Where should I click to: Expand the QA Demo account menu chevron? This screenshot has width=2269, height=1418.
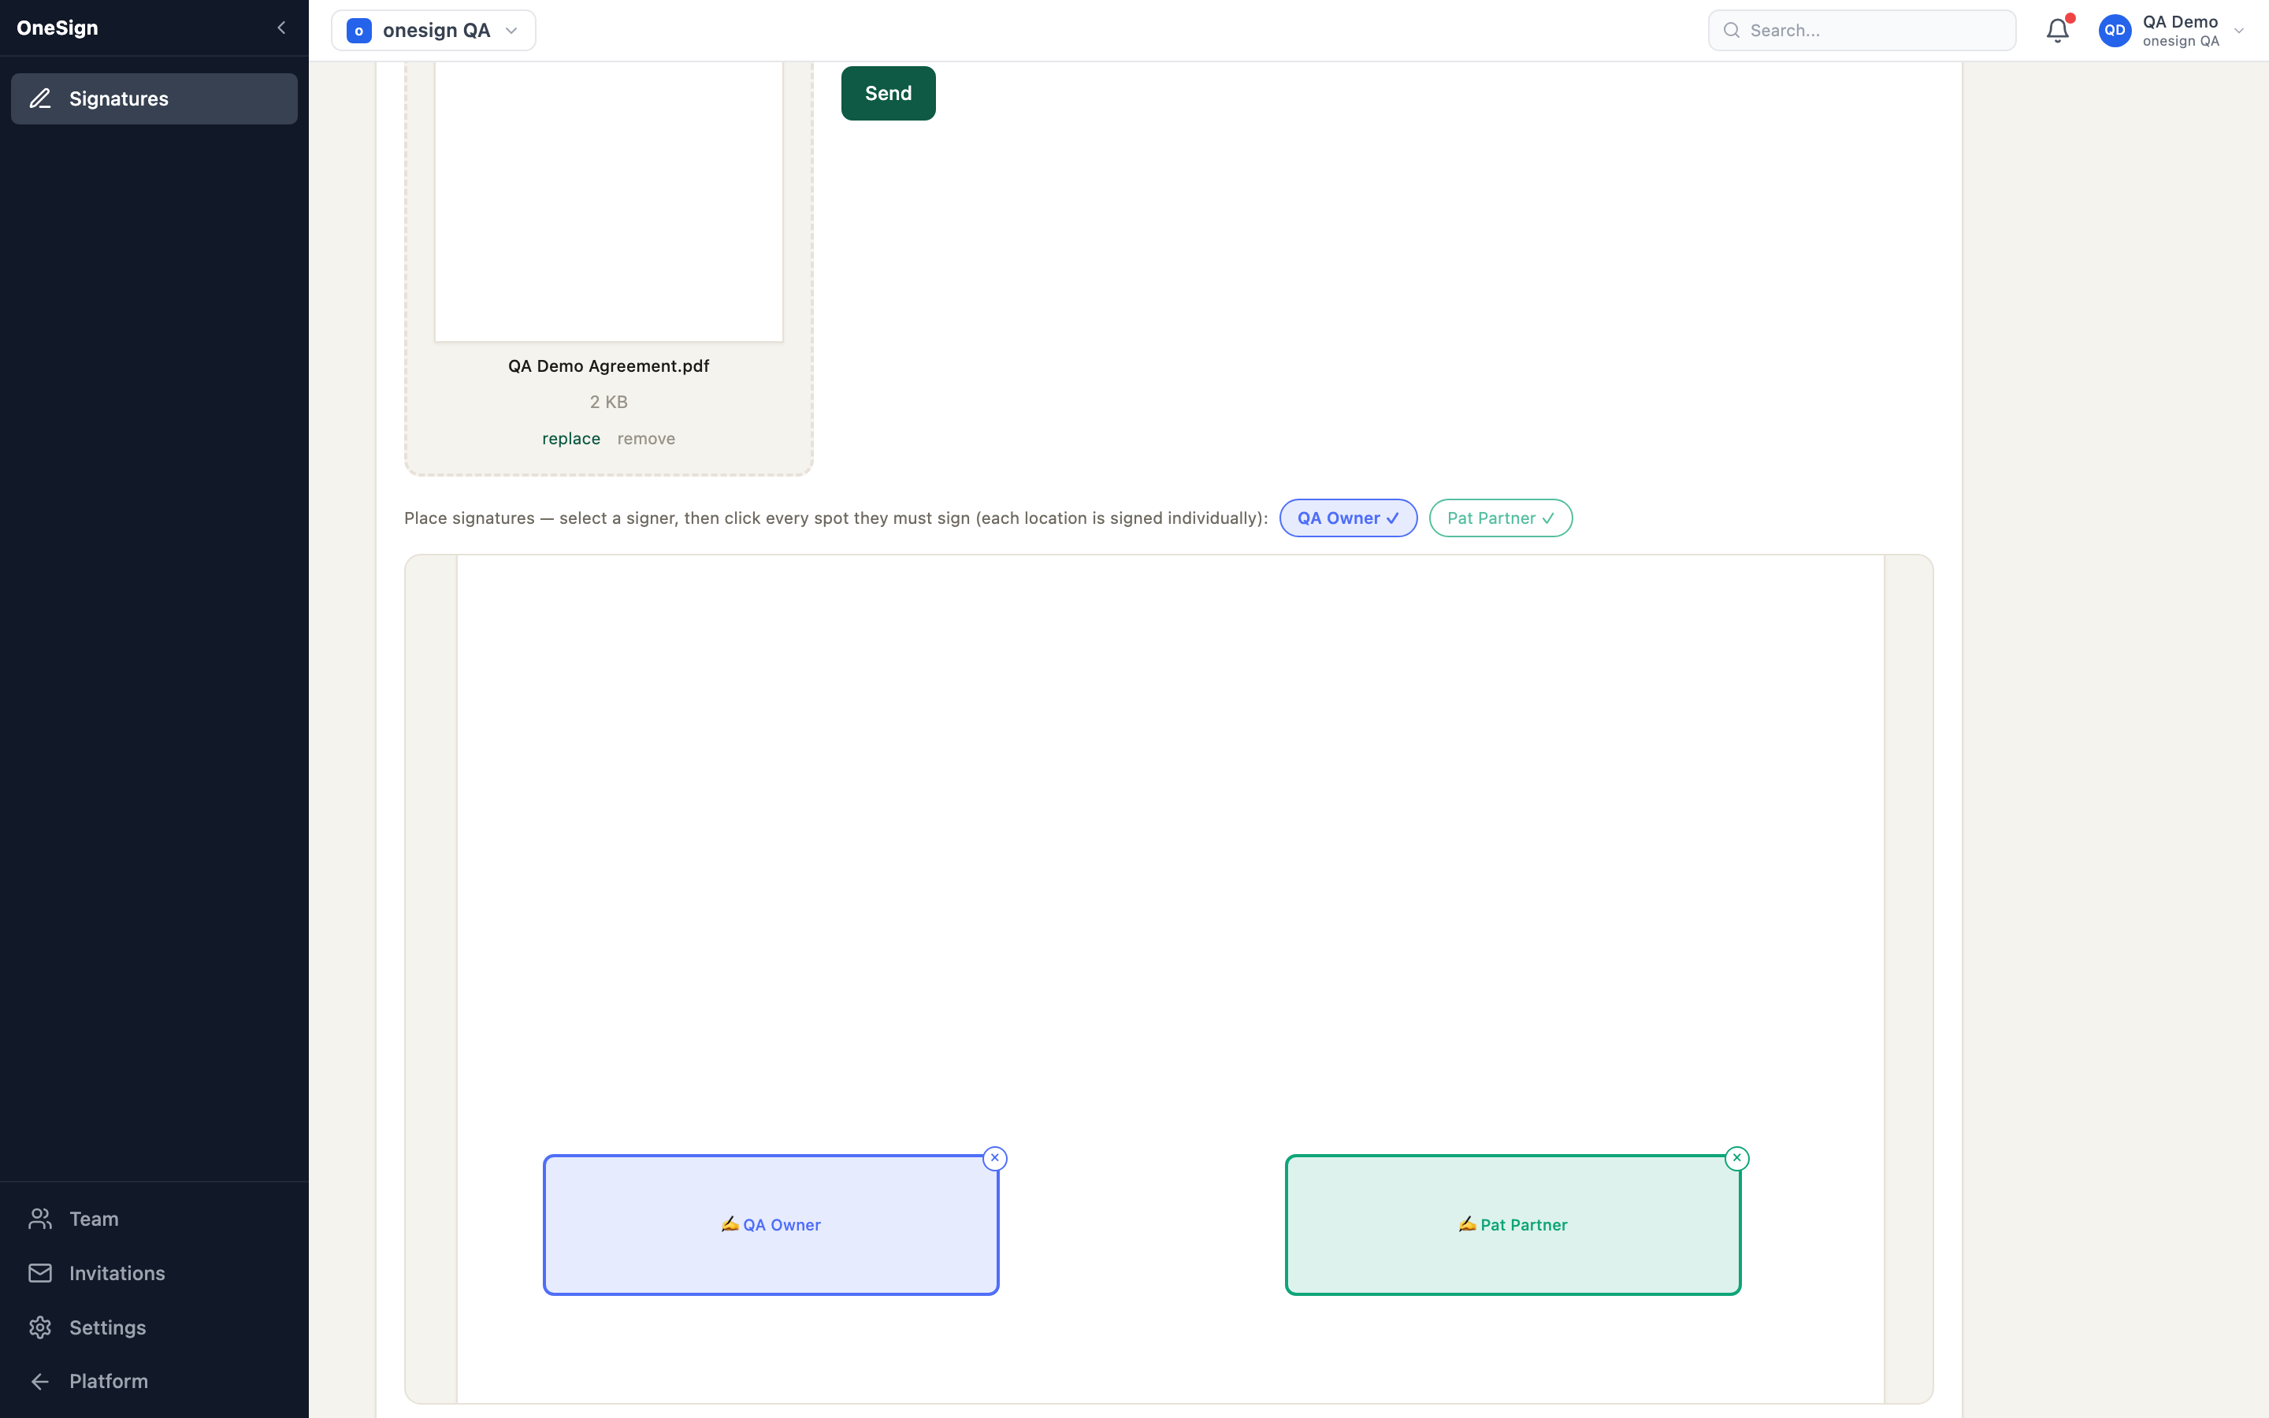coord(2239,30)
